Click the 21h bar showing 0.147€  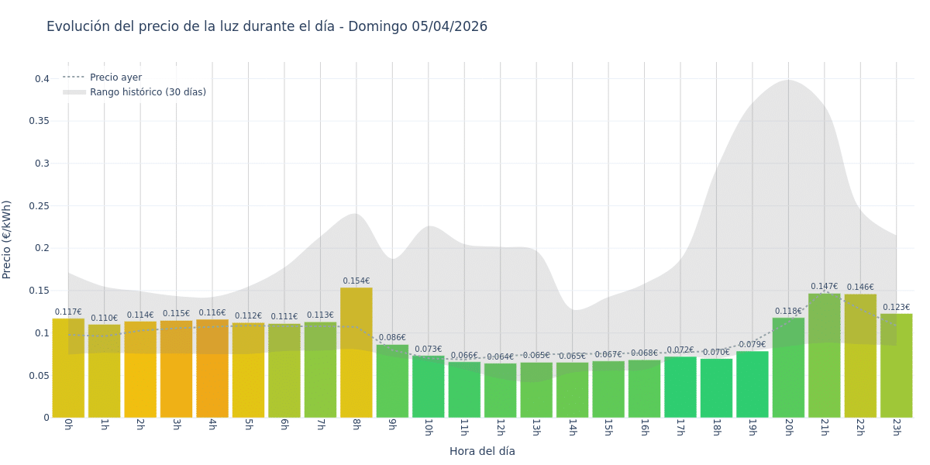(824, 356)
